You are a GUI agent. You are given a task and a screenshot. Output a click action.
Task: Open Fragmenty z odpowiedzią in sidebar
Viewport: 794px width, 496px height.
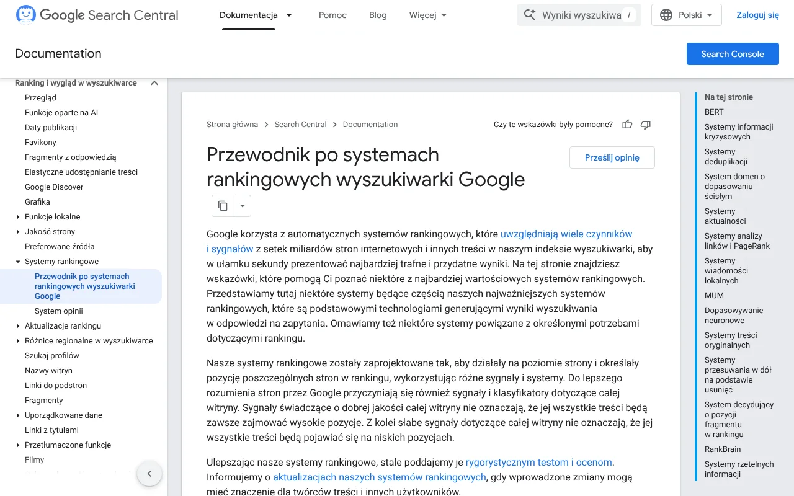pyautogui.click(x=71, y=157)
